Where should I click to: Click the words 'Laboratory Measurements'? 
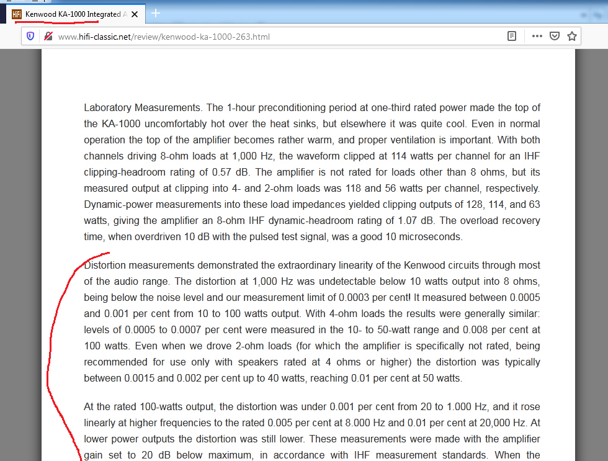(142, 107)
